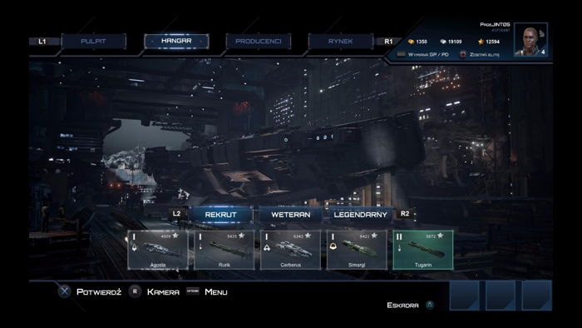
Task: Open the Rynek market tab
Action: coord(340,42)
